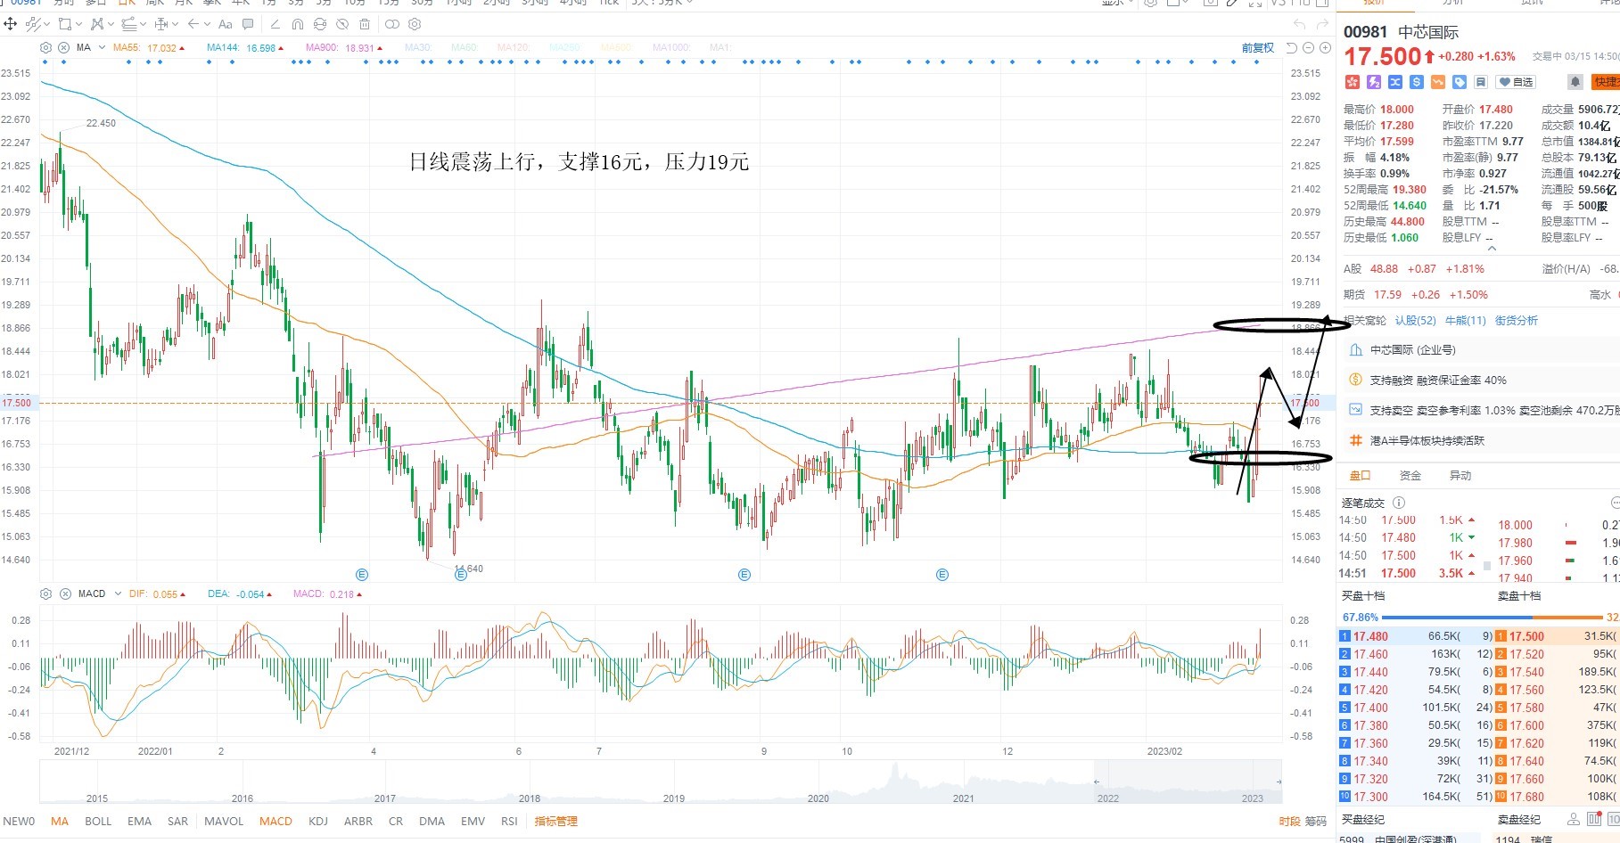
Task: Remove the MA indicator with X
Action: pyautogui.click(x=63, y=48)
